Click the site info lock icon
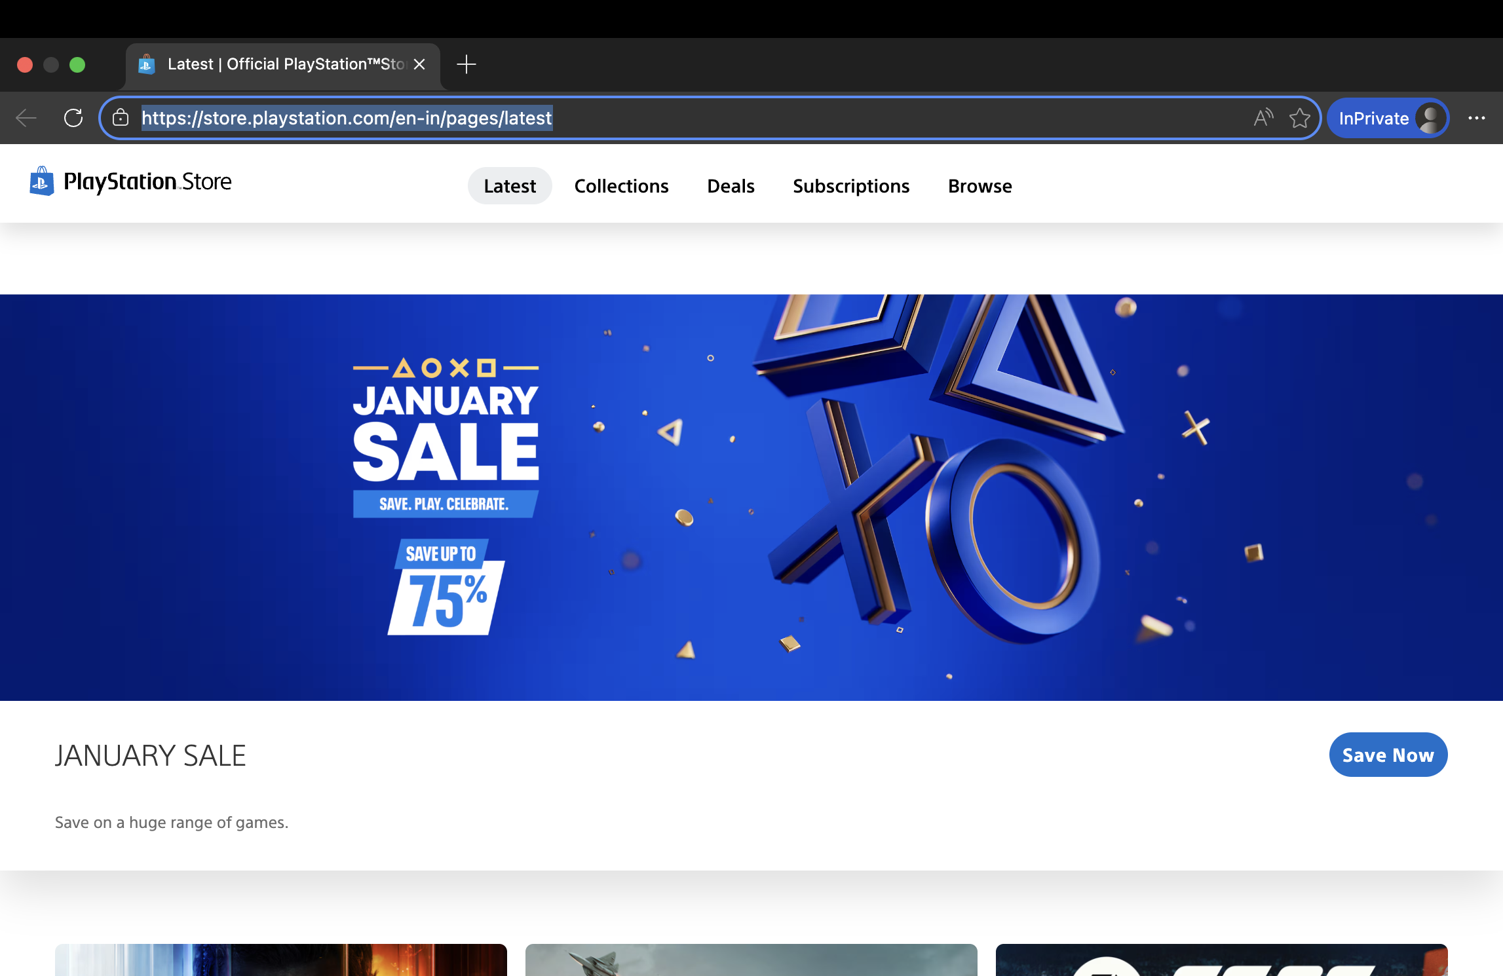Viewport: 1503px width, 976px height. pos(121,118)
